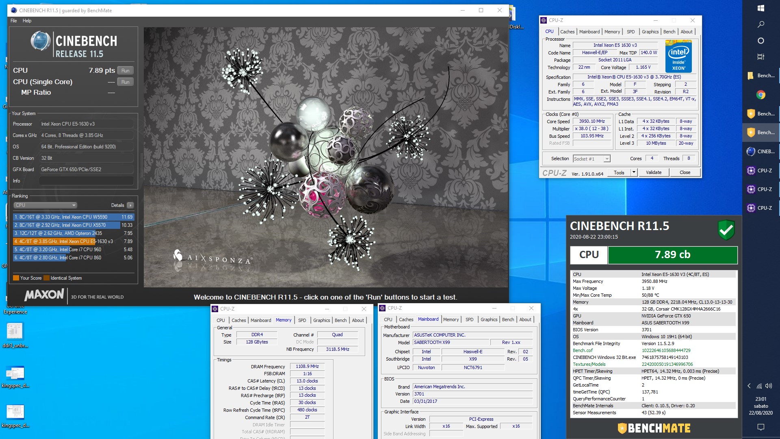Image resolution: width=780 pixels, height=439 pixels.
Task: Select the Core i7 860 ranking row
Action: (x=73, y=258)
